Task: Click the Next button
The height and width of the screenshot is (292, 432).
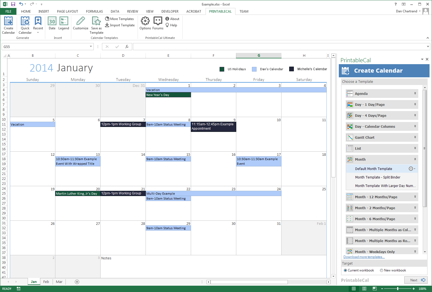Action: (x=416, y=280)
